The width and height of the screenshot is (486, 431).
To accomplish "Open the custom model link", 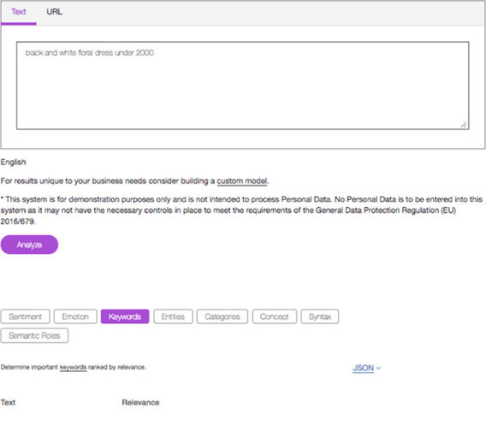I will click(x=242, y=181).
